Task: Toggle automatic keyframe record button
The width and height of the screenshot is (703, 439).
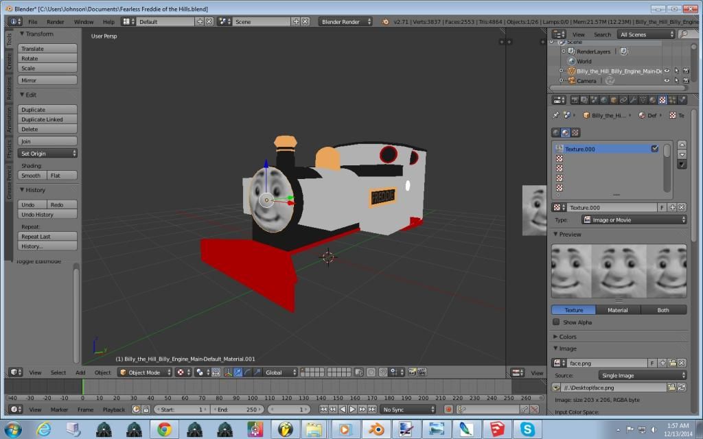Action: pos(448,409)
